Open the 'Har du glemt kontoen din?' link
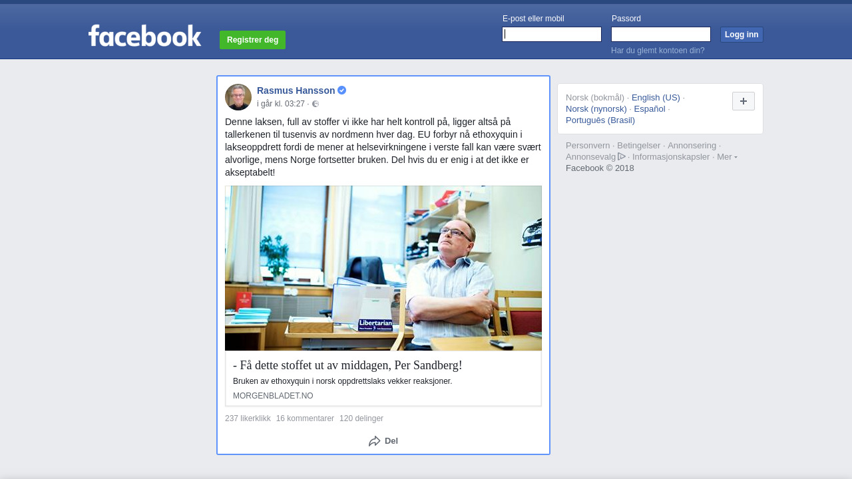Viewport: 852px width, 479px height. pos(658,51)
